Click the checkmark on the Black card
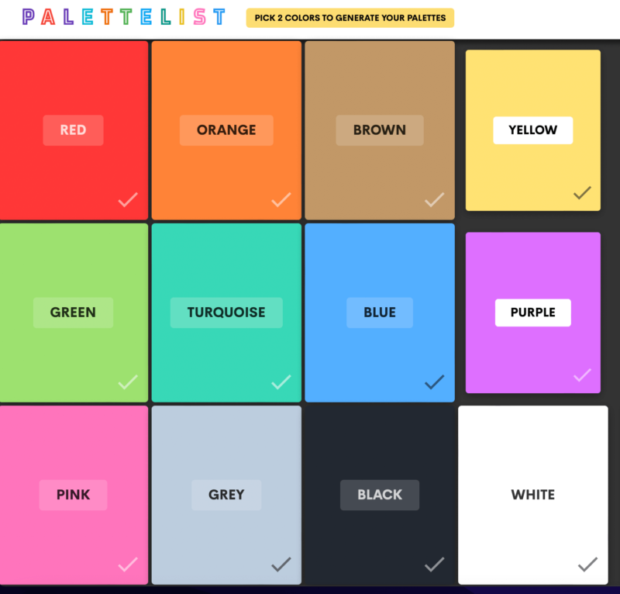This screenshot has width=620, height=594. [x=435, y=565]
